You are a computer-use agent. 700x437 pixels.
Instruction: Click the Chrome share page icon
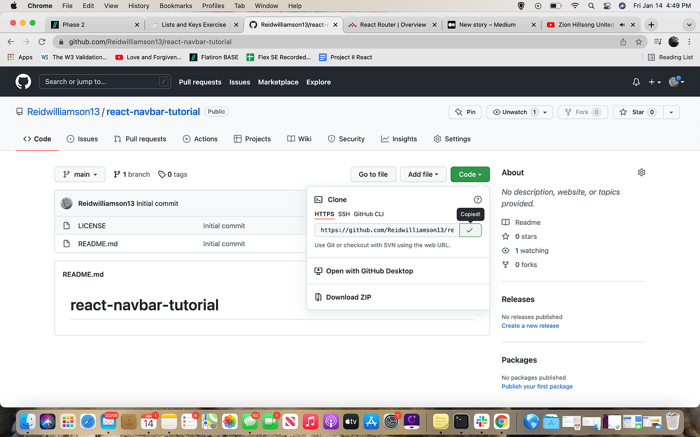coord(623,42)
